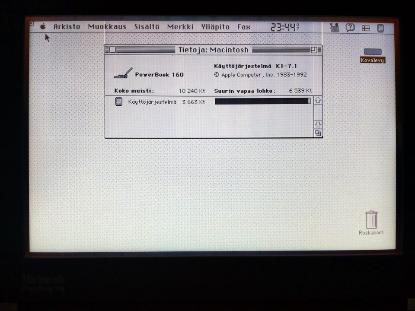Open the Apple menu
This screenshot has width=415, height=311.
click(x=43, y=26)
